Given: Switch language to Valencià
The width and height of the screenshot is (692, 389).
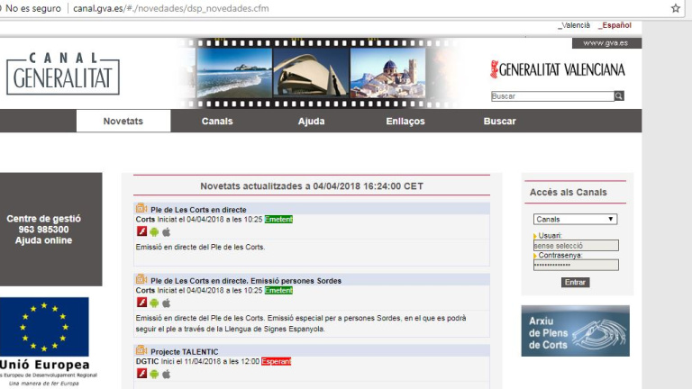Looking at the screenshot, I should point(575,25).
